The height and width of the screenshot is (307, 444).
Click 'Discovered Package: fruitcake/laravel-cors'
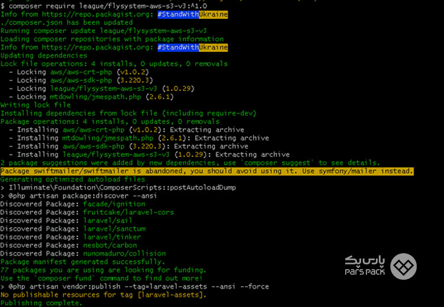(x=87, y=212)
